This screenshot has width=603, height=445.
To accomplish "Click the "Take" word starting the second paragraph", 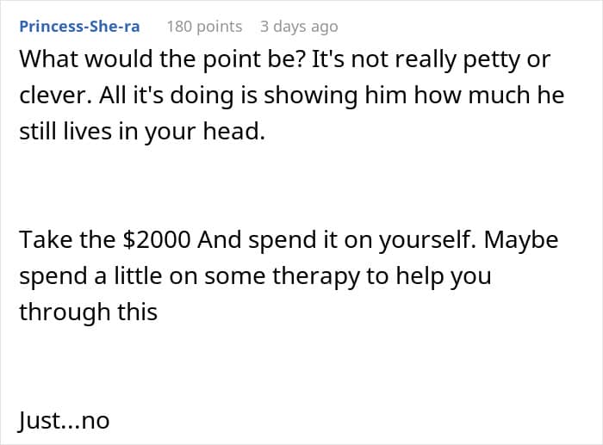I will 46,240.
